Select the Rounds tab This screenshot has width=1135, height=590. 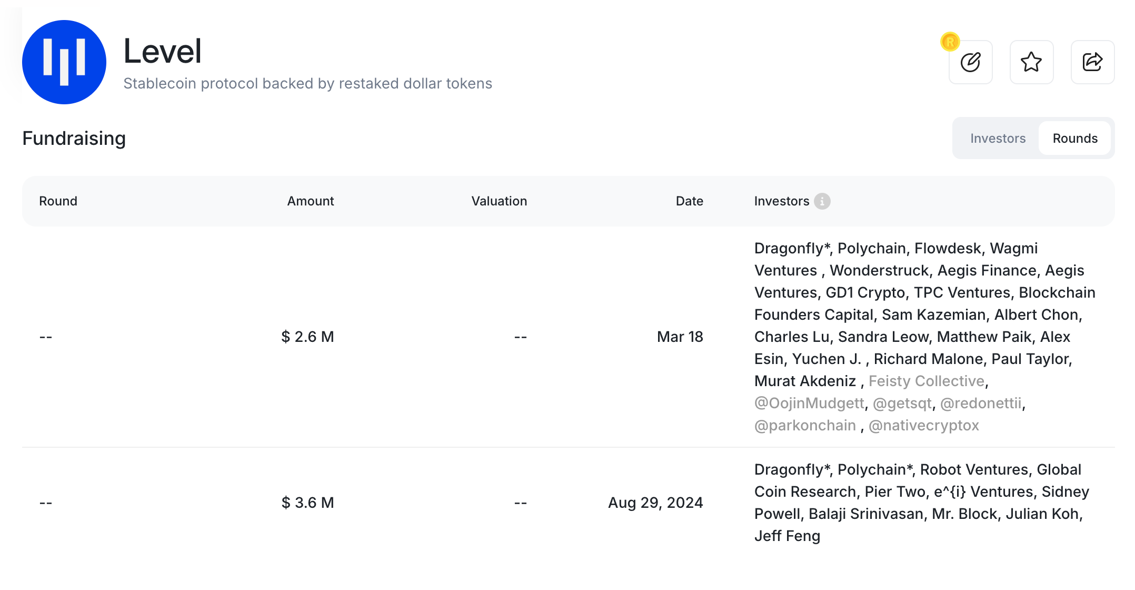[1075, 139]
